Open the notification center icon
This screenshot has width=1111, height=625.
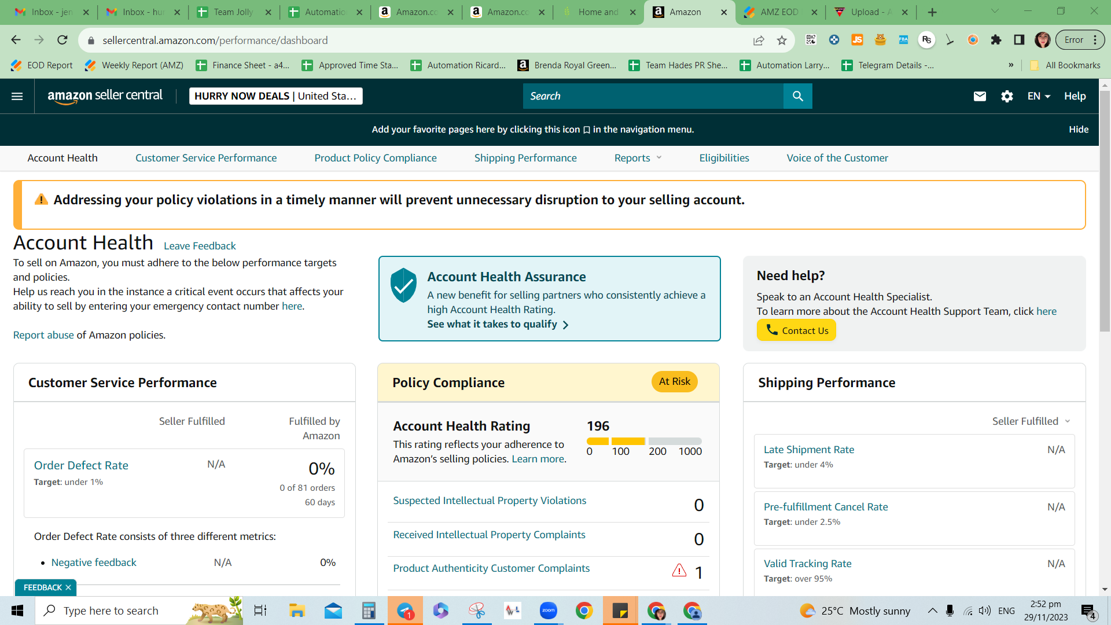click(x=1088, y=611)
